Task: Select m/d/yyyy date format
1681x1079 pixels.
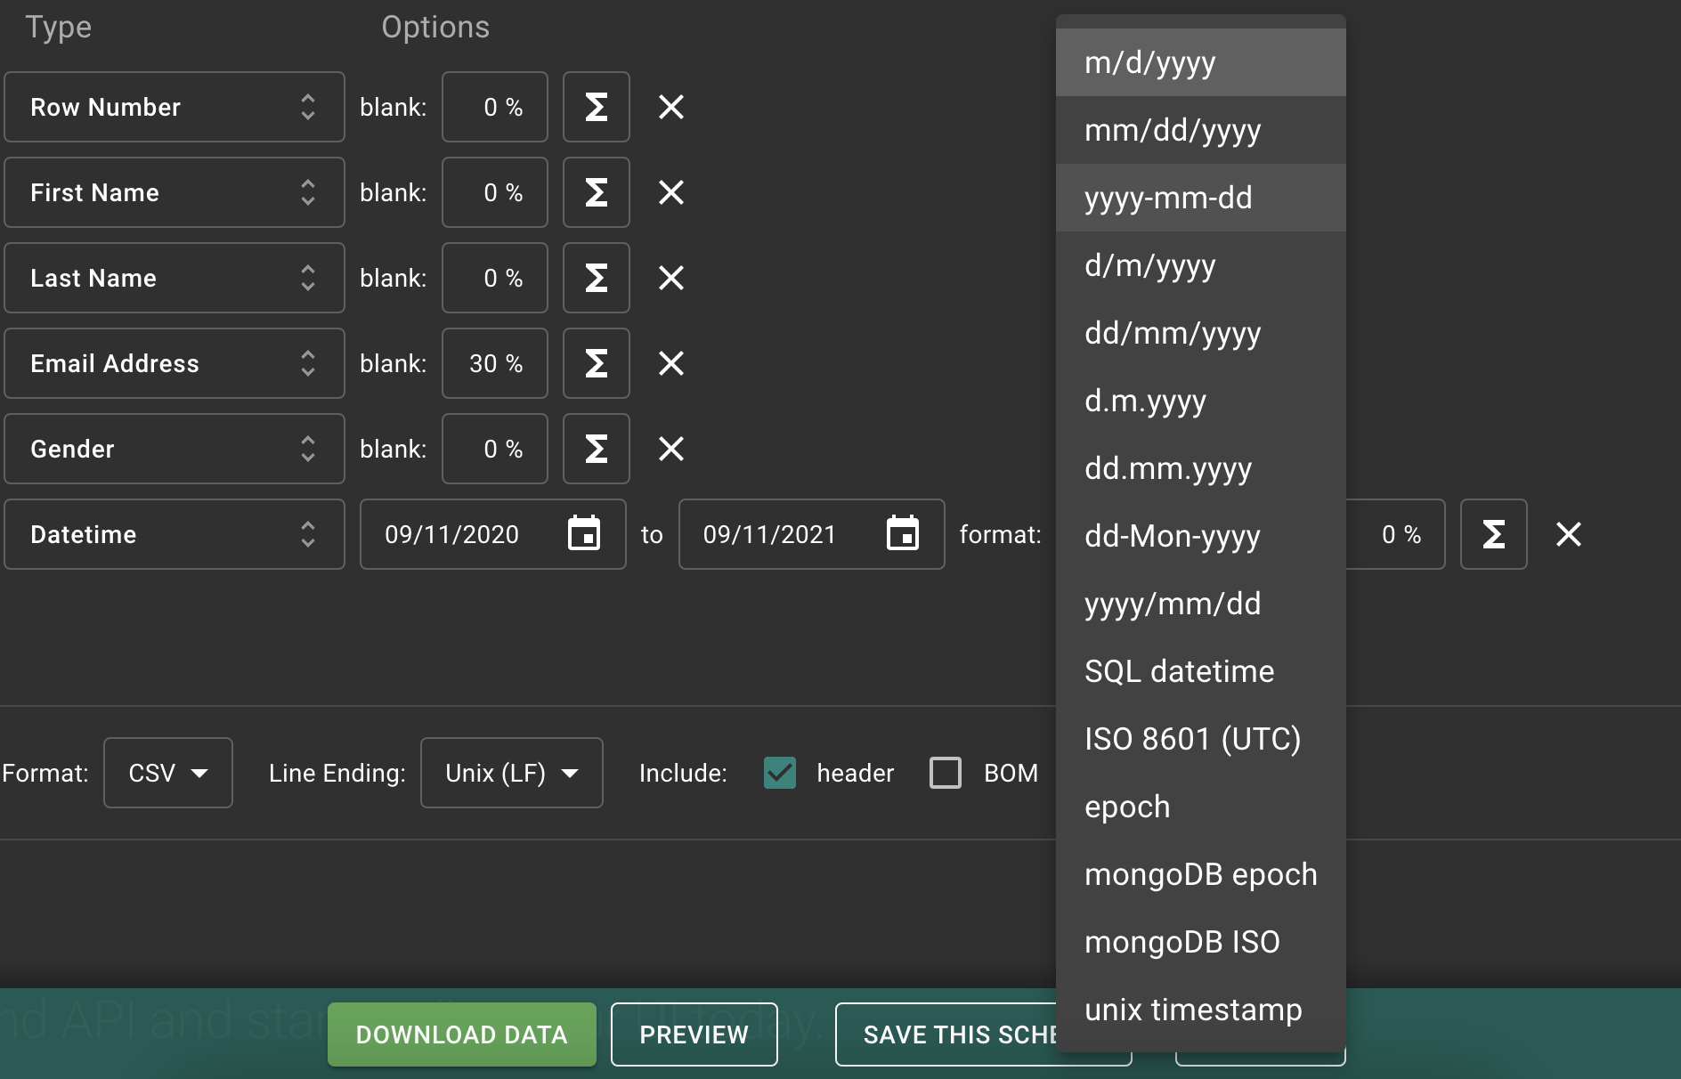Action: [x=1201, y=62]
